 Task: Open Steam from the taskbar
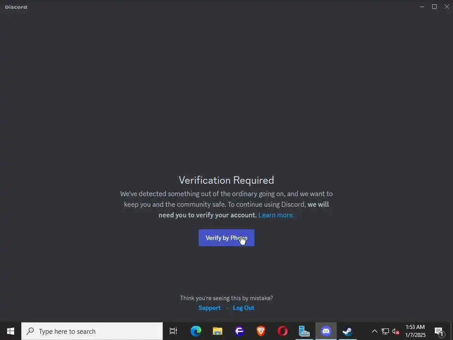coord(347,331)
